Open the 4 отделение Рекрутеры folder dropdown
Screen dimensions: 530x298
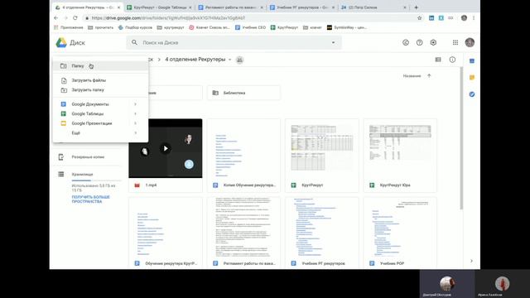coord(230,60)
